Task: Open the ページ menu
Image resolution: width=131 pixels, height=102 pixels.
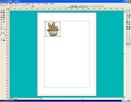Action: coord(23,4)
